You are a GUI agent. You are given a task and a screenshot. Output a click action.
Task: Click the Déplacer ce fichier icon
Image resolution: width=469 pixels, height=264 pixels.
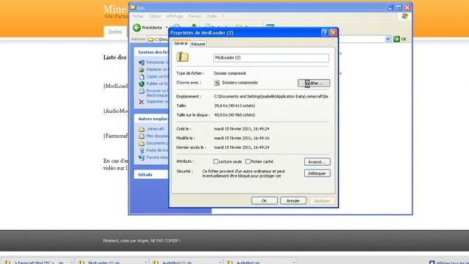(x=141, y=70)
